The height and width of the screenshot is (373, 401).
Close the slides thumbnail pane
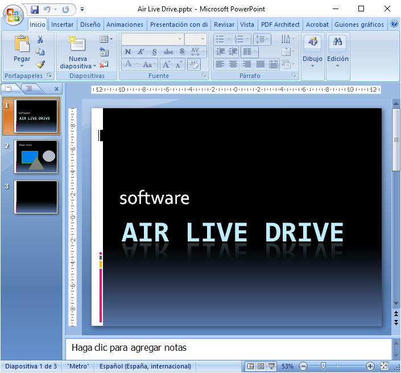click(56, 89)
